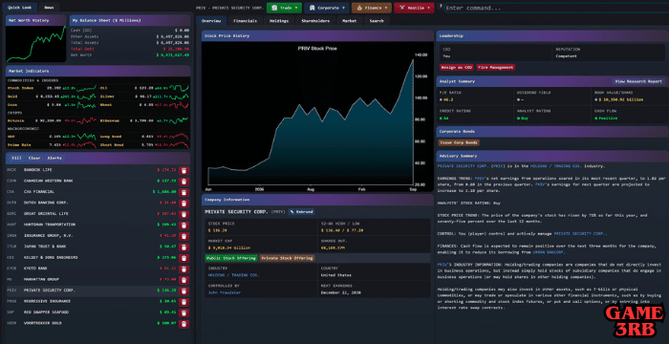The width and height of the screenshot is (669, 344).
Task: Remove Private Security Corp. from the watchlist
Action: pos(183,290)
